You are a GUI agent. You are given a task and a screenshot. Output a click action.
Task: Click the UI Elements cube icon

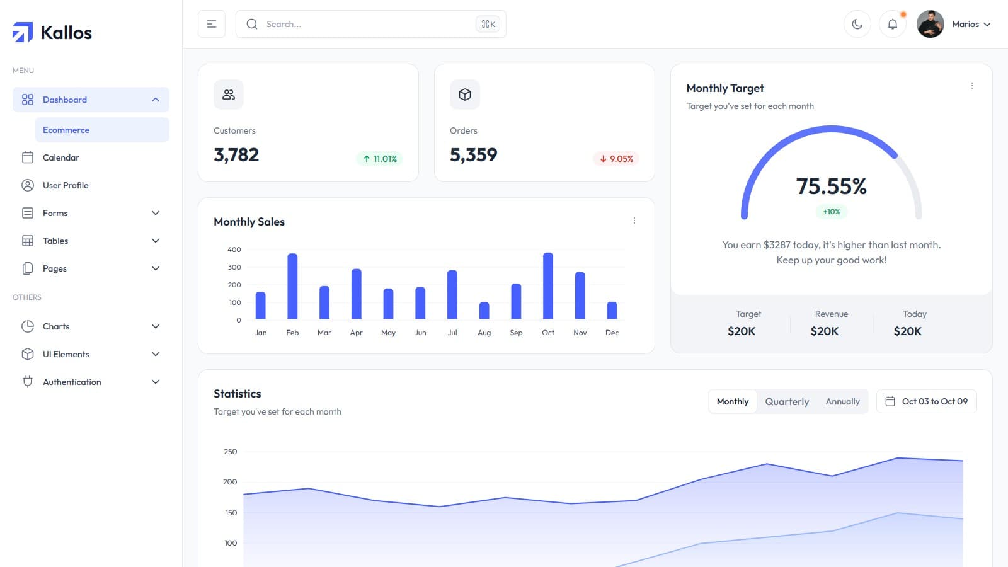click(28, 354)
